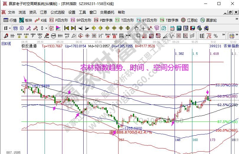Toggle the blue pattern icon next to 日 dropdown

coord(15,28)
